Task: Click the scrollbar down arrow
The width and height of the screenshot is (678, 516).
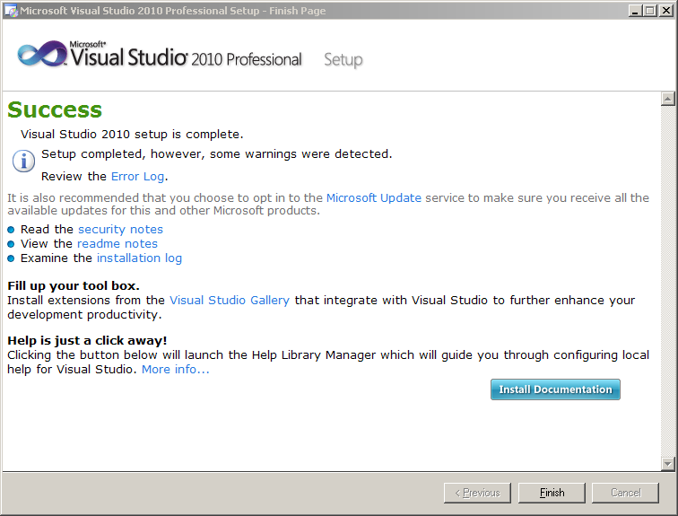Action: click(x=667, y=464)
